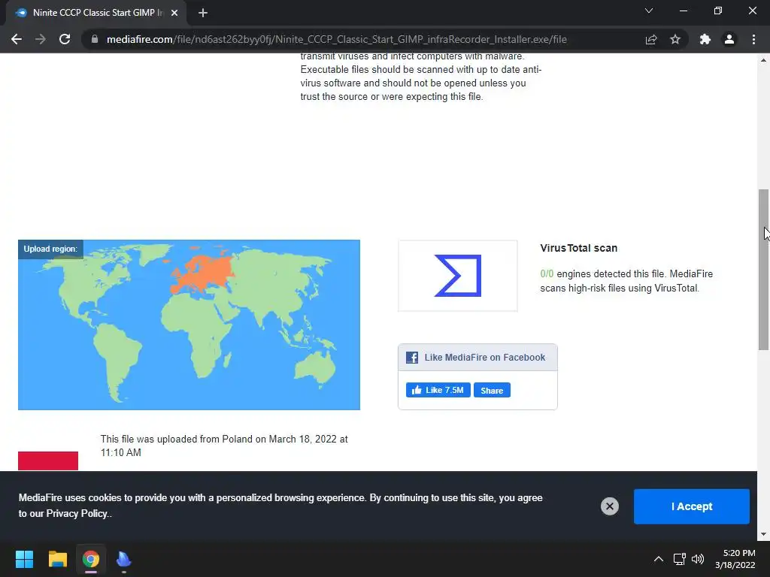Accept cookies with I Accept button
Viewport: 770px width, 577px height.
692,506
